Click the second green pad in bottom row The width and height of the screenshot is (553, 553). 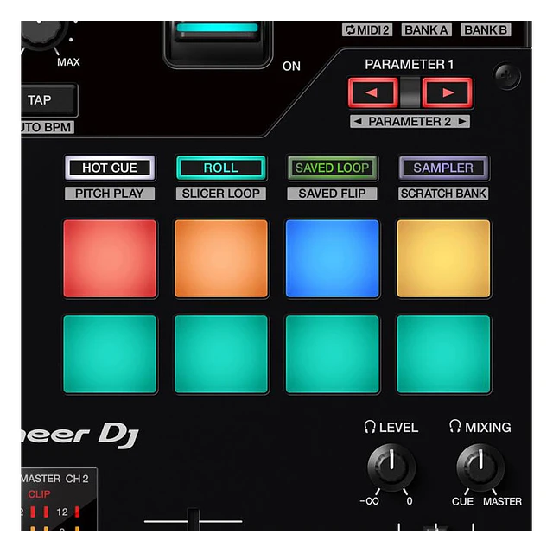tap(221, 354)
